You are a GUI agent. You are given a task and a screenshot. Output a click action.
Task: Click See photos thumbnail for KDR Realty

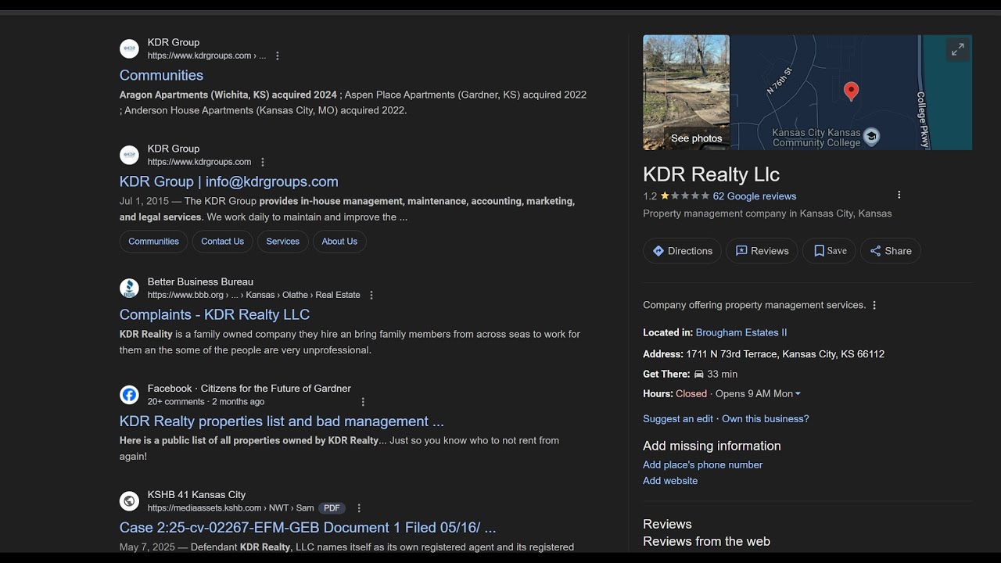tap(686, 92)
